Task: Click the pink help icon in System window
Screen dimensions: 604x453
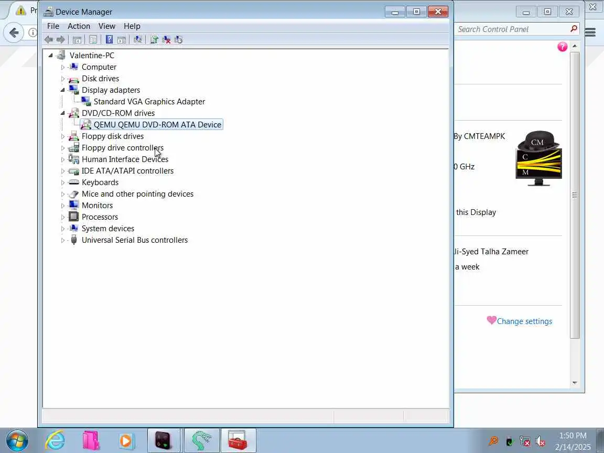Action: (x=563, y=47)
